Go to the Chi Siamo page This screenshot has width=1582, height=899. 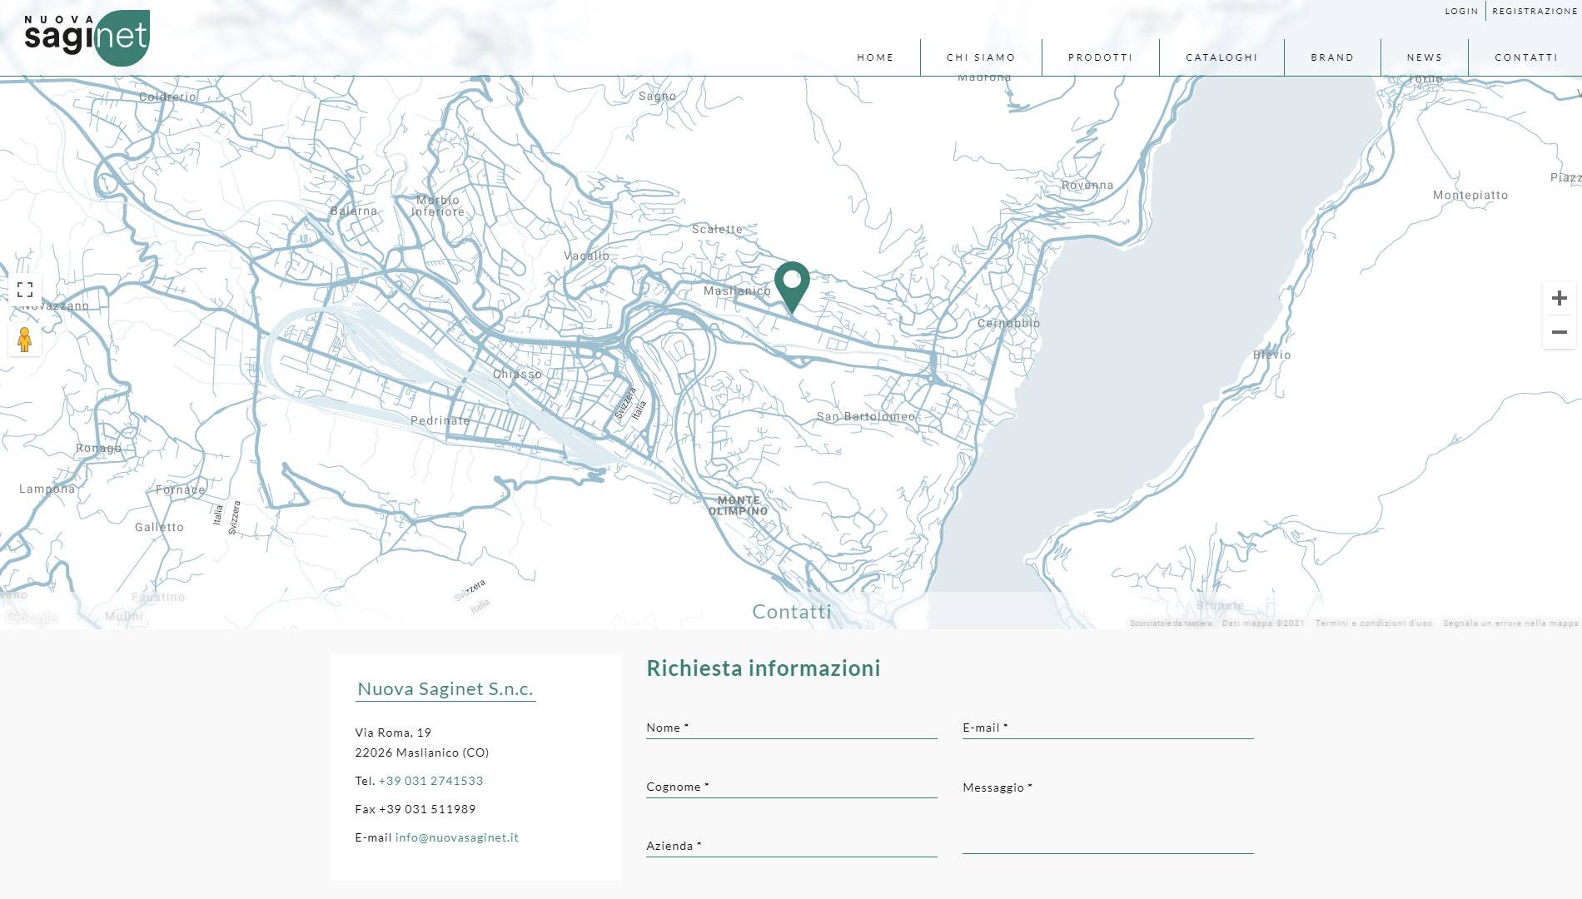(x=981, y=57)
